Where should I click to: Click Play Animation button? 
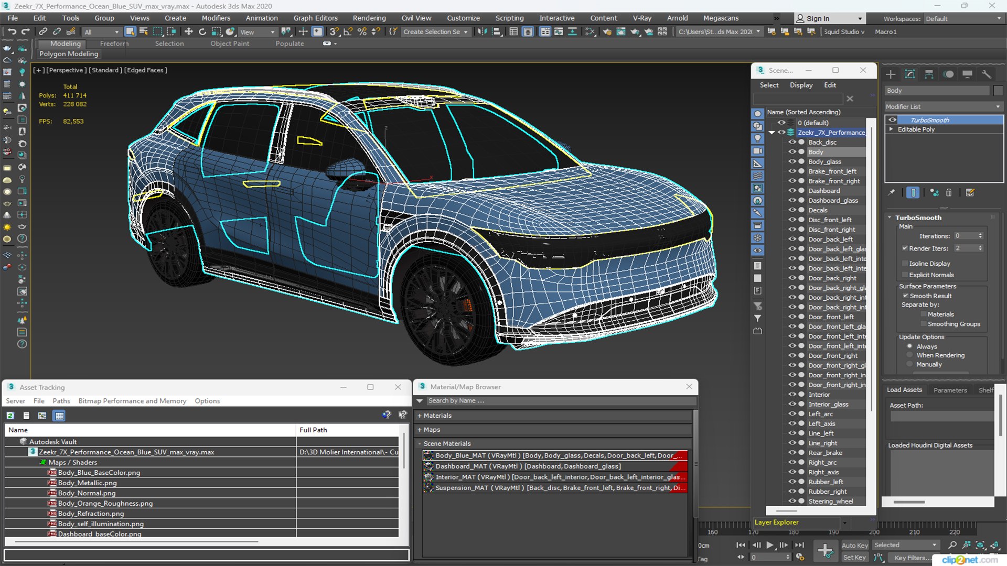[769, 545]
